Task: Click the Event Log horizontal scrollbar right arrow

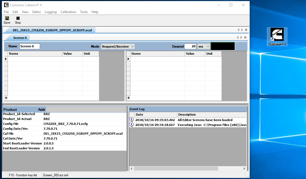Action: click(x=244, y=168)
